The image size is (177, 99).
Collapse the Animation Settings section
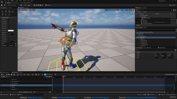[1, 18]
